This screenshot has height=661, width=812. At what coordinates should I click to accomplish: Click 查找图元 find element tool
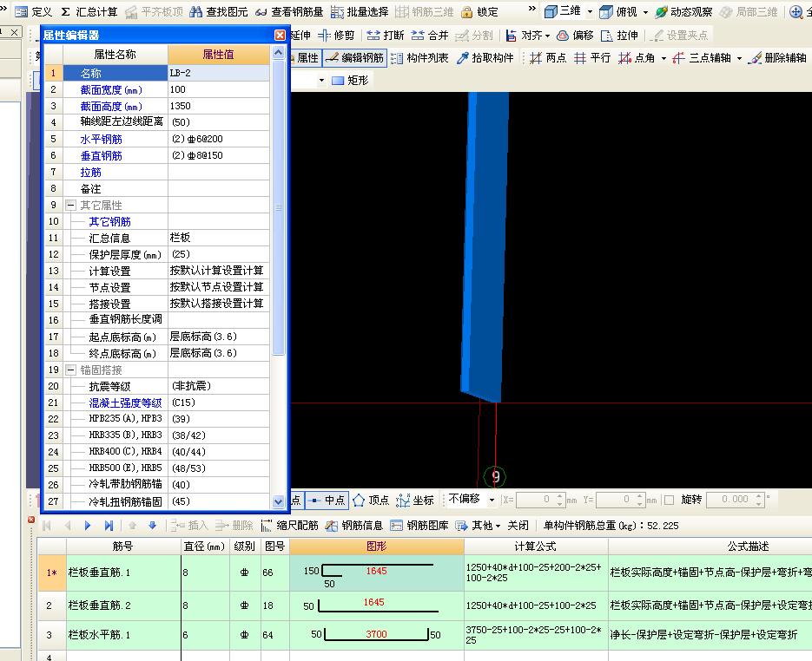pyautogui.click(x=219, y=11)
